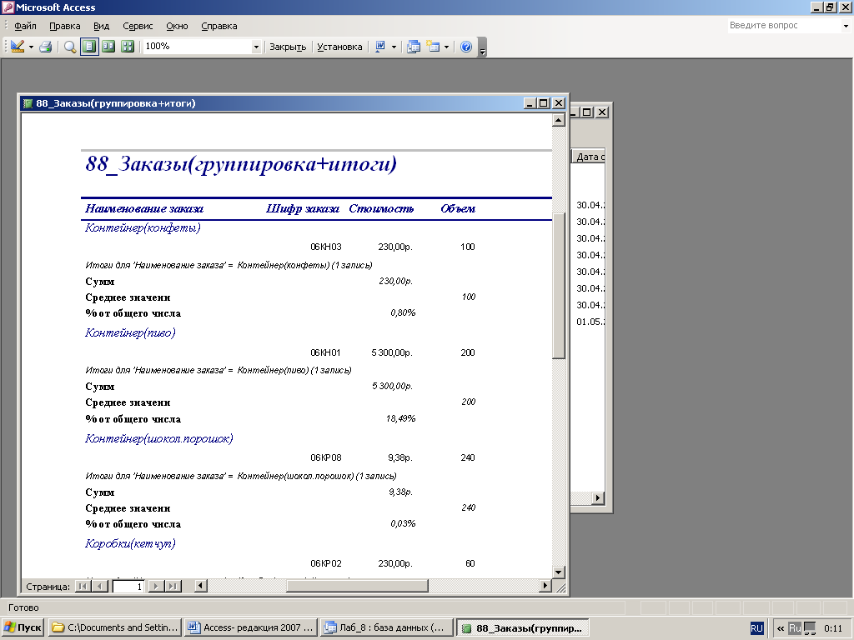Go to last report page button

[x=173, y=586]
